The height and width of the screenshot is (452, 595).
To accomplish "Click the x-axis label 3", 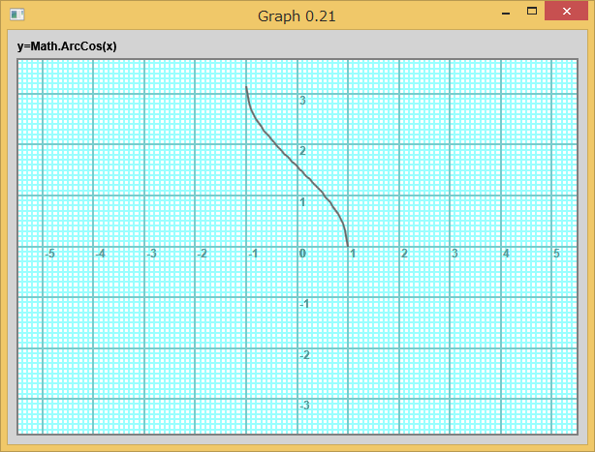I will (x=454, y=254).
